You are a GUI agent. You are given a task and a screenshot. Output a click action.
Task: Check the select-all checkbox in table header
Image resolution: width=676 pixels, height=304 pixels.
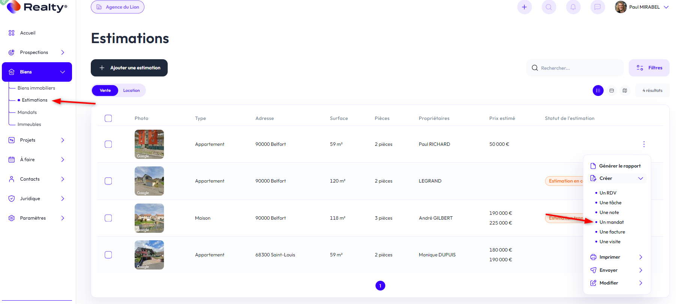108,118
